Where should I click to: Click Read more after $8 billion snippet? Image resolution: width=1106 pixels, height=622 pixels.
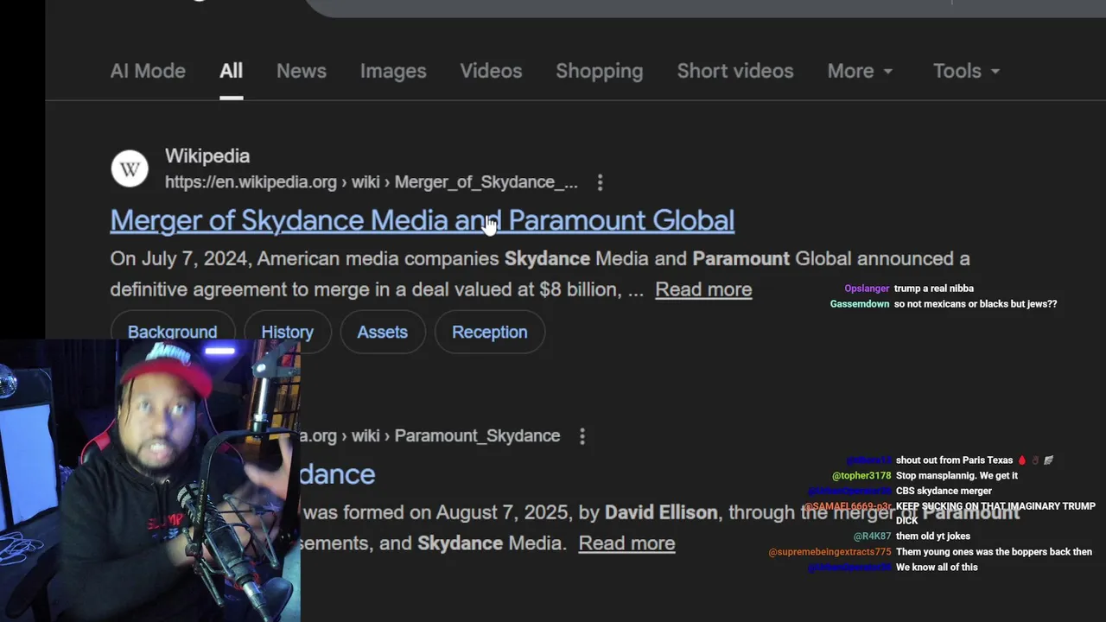coord(703,289)
